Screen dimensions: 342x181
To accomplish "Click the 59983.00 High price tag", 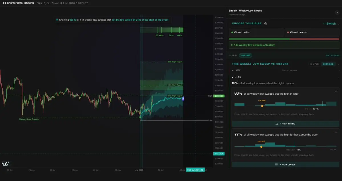I will click(x=219, y=96).
